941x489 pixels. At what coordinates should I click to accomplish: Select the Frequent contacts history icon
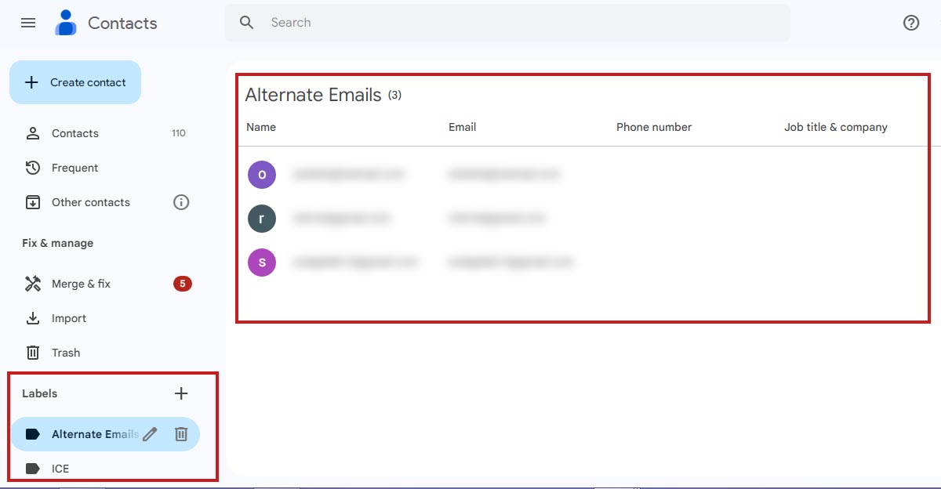[x=32, y=167]
